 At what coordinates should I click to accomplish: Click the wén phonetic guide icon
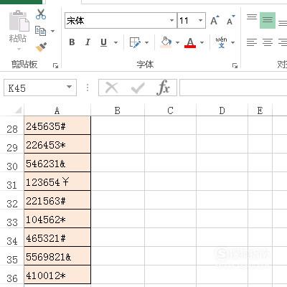click(x=221, y=42)
